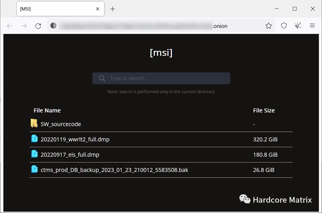Bookmark this page with the star
The width and height of the screenshot is (322, 213).
click(x=268, y=26)
